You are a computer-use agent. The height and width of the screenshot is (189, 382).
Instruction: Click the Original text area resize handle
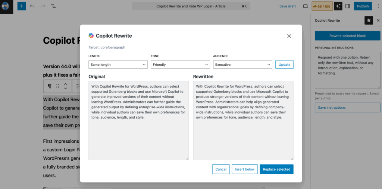click(x=187, y=159)
